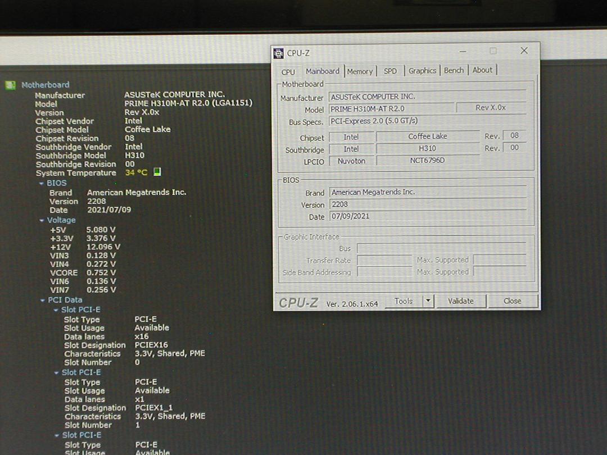Switch to the CPU tab in CPU-Z
This screenshot has width=607, height=455.
point(288,72)
